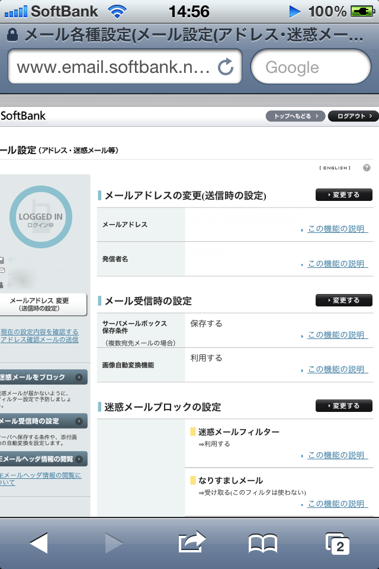Open この機能の説明 for メールアドレス row
The width and height of the screenshot is (379, 569).
point(338,229)
